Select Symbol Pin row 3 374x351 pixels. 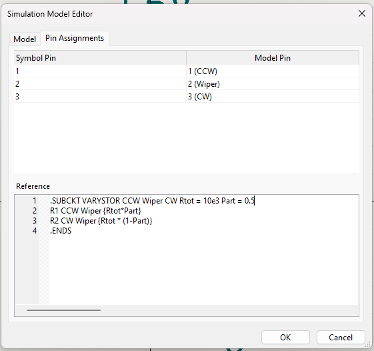point(100,97)
